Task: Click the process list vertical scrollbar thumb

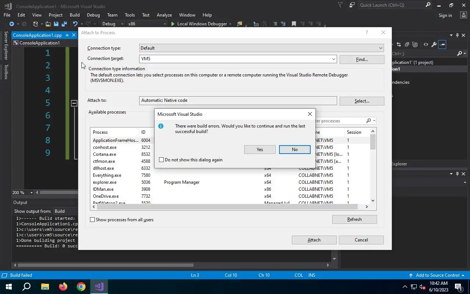Action: (x=373, y=142)
